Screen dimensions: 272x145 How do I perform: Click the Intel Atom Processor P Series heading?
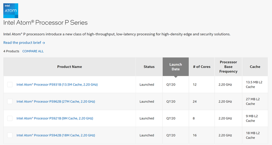45,23
